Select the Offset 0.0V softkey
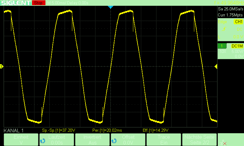The width and height of the screenshot is (244, 146). click(128, 140)
